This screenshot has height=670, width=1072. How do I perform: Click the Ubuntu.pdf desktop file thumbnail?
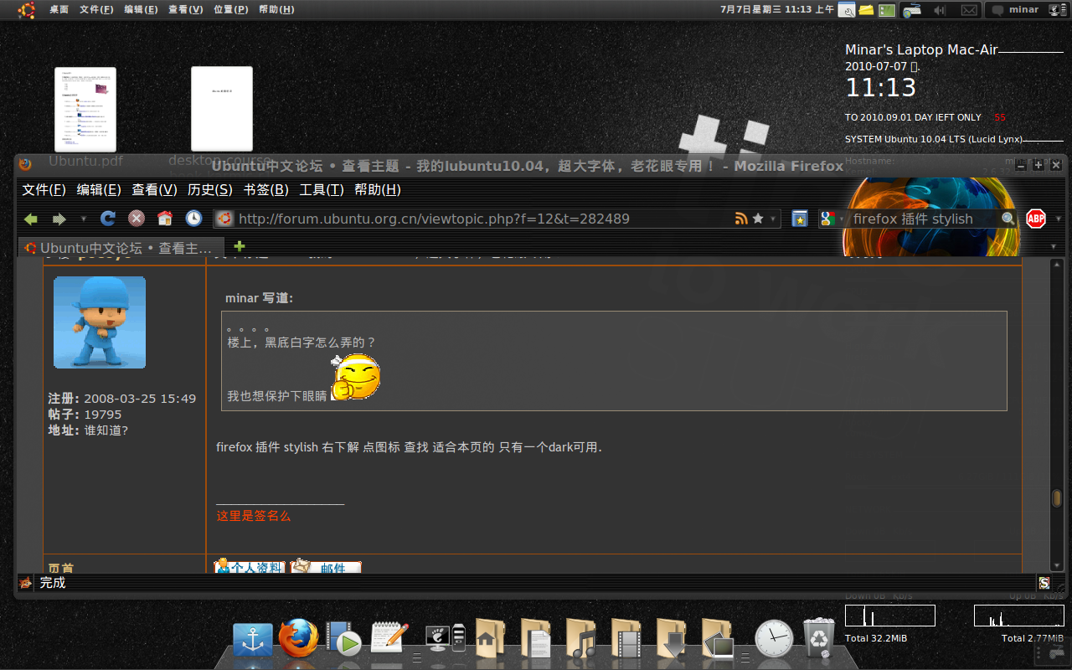point(85,110)
